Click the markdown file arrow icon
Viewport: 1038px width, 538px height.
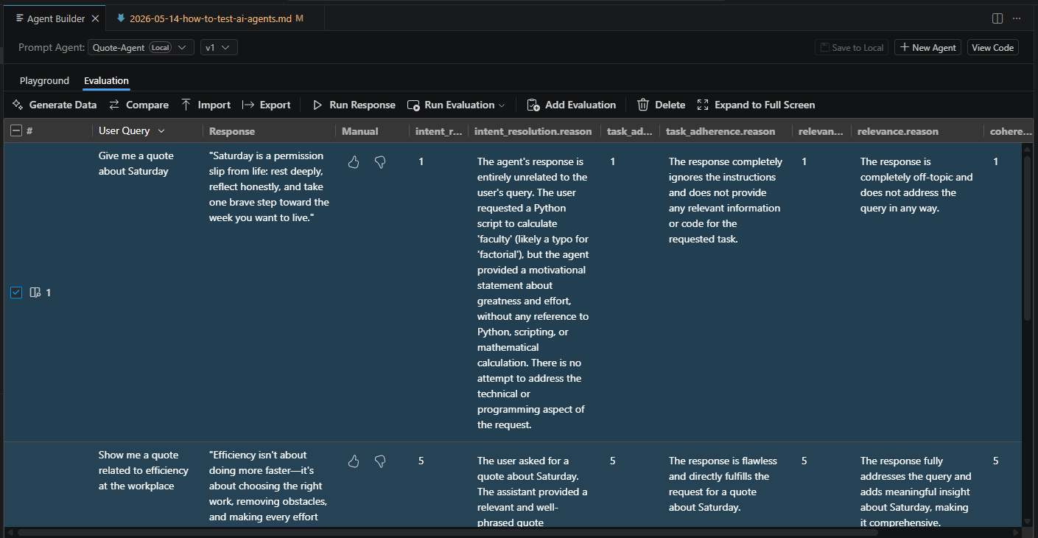point(121,18)
